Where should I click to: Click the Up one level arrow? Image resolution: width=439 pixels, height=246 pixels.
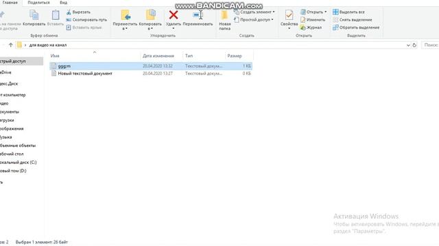(11, 45)
